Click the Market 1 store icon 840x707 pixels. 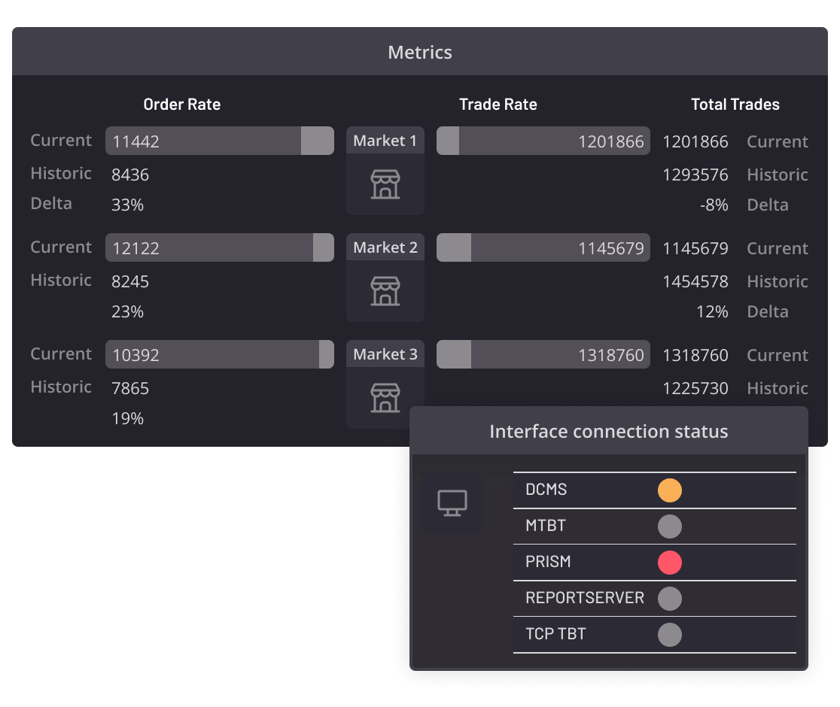click(385, 183)
